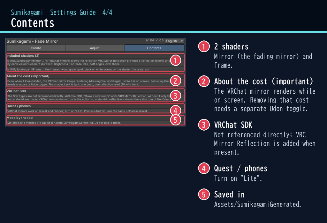Click "VRChat mirrors work on Quest and phones" row
The height and width of the screenshot is (223, 327).
pyautogui.click(x=95, y=111)
